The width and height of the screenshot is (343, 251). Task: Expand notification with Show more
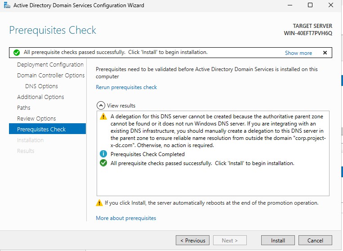point(298,53)
